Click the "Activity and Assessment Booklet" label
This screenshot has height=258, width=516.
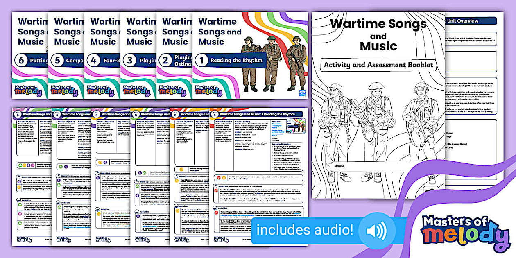378,65
